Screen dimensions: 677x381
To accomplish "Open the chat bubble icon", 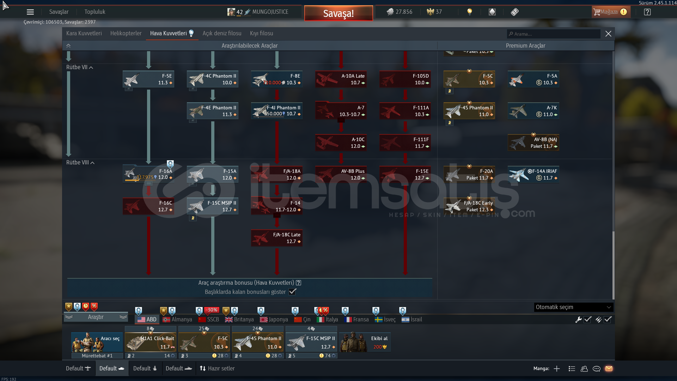I will pyautogui.click(x=597, y=369).
